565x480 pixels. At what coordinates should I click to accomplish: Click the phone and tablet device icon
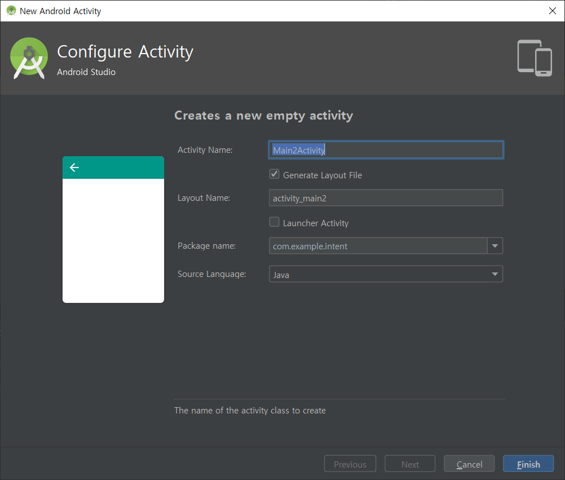point(535,58)
